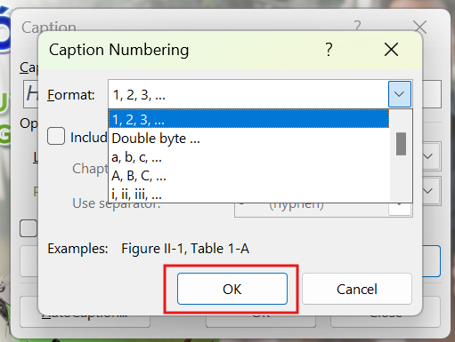The image size is (455, 342).
Task: Pick the uppercase "A, B, C, ..." format
Action: (248, 176)
